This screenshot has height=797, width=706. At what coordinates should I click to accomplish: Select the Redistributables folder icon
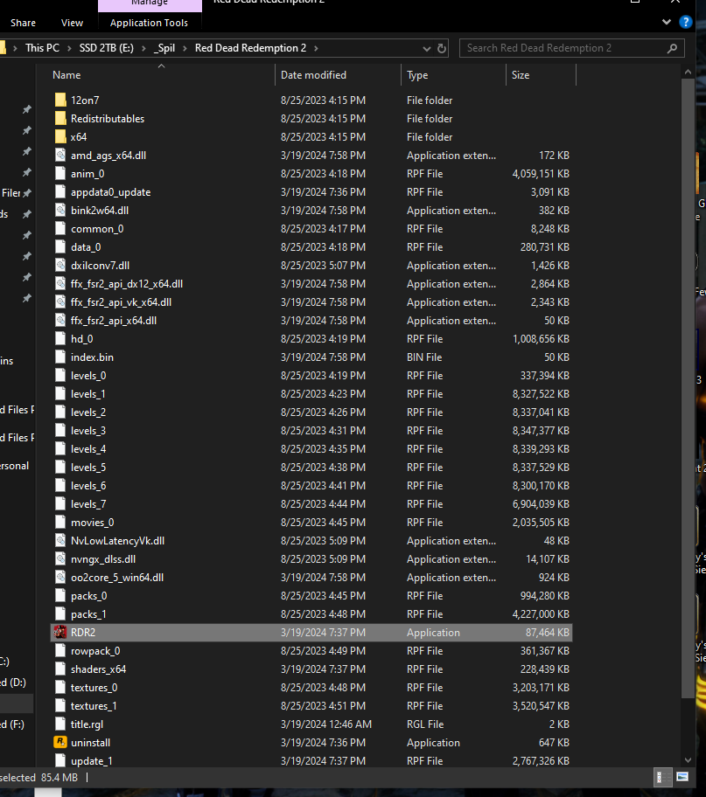[x=60, y=119]
